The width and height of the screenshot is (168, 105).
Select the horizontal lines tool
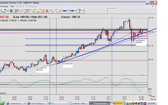(16, 11)
